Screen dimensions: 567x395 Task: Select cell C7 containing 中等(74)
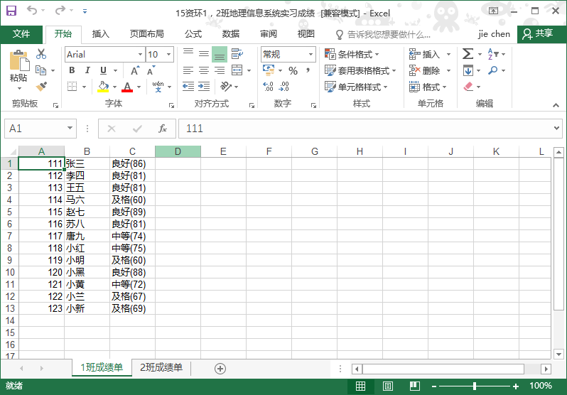click(132, 236)
